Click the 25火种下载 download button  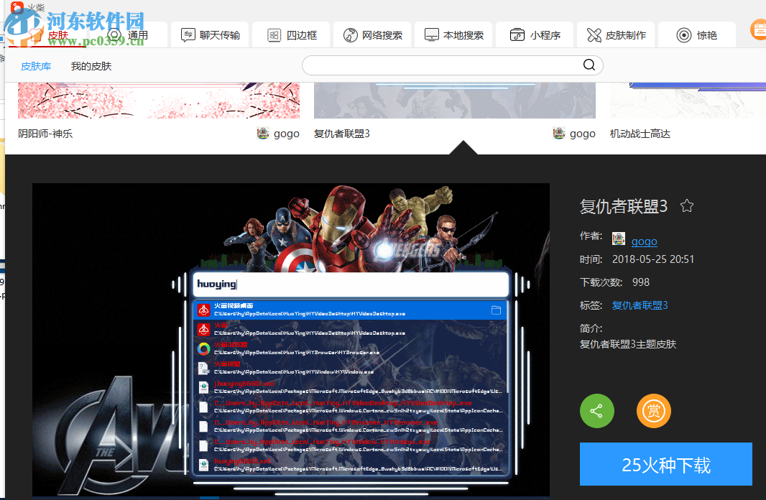(x=666, y=464)
